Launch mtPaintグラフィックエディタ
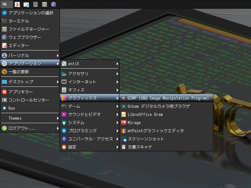The width and height of the screenshot is (251, 188). point(166,131)
